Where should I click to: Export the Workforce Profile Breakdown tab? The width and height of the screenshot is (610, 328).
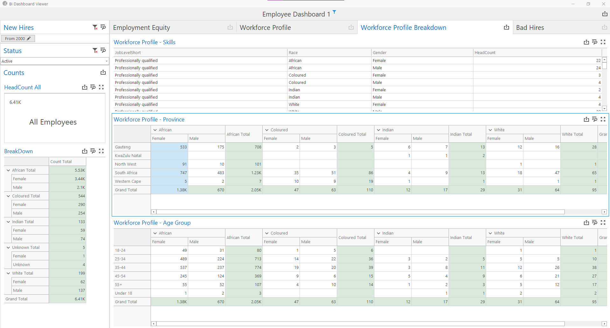(507, 27)
